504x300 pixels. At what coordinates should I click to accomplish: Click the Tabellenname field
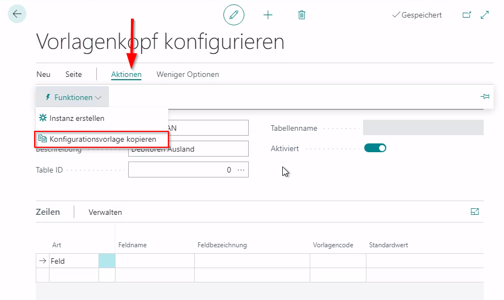423,127
